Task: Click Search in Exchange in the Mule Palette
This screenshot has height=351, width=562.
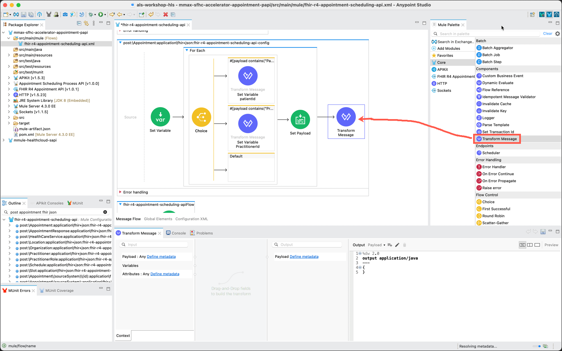Action: [x=453, y=42]
